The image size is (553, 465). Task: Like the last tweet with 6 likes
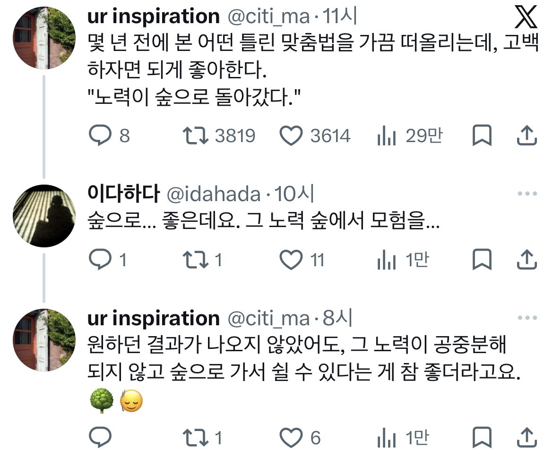[x=291, y=438]
